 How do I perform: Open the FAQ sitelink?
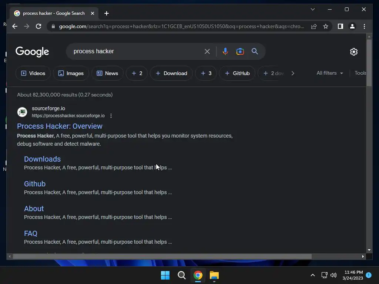coord(31,233)
